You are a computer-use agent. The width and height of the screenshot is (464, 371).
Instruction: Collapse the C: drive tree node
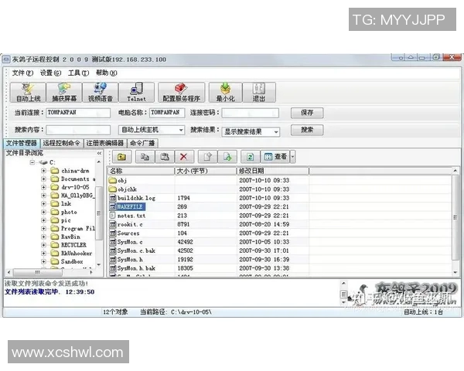(x=32, y=162)
